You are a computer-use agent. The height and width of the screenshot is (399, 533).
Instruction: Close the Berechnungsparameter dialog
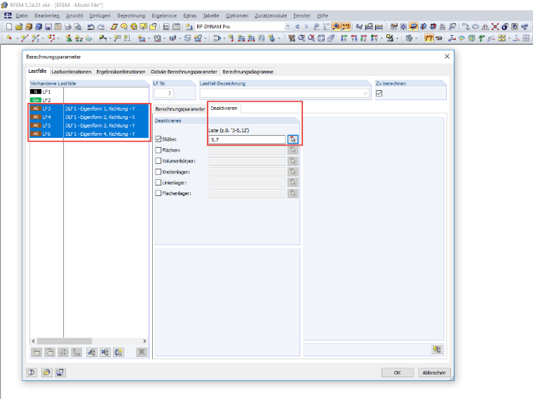coord(447,56)
